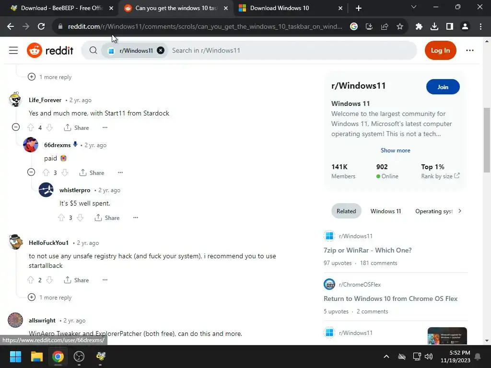Screen dimensions: 491x368
Task: Open a new browser tab
Action: pos(359,8)
